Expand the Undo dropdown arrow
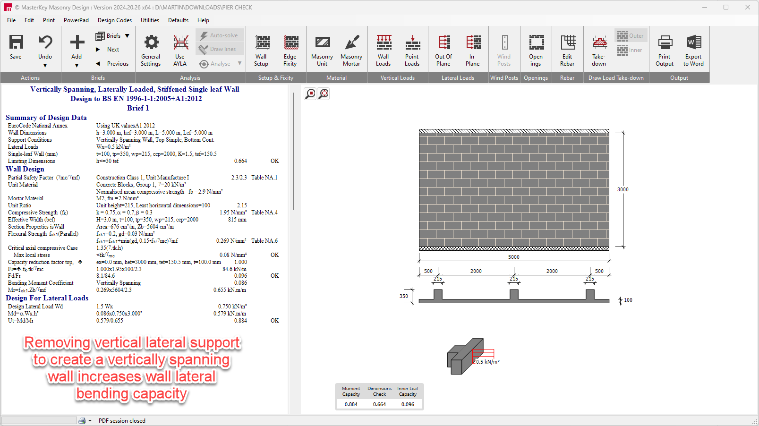Screen dimensions: 759x426 [x=45, y=66]
